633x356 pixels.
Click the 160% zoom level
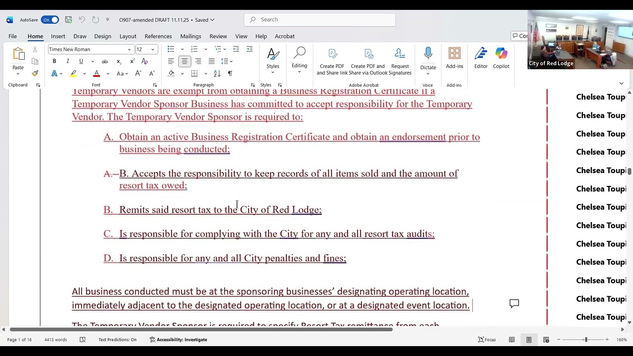click(622, 340)
